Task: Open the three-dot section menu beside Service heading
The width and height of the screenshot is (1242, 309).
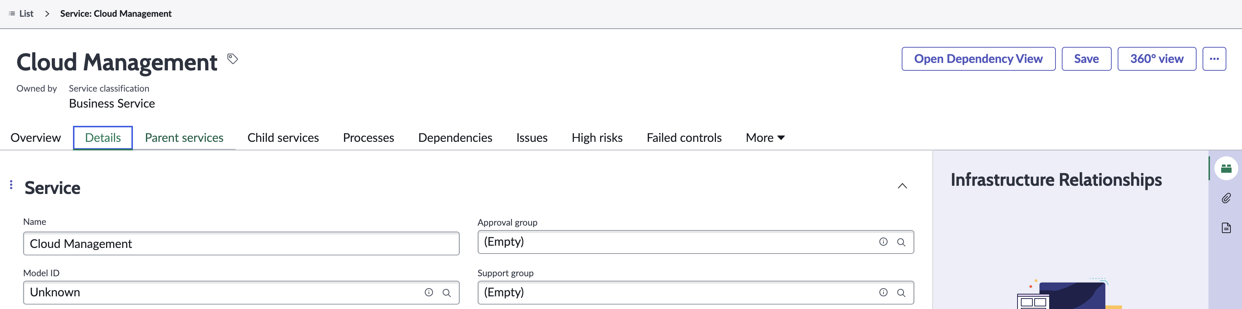Action: (11, 185)
